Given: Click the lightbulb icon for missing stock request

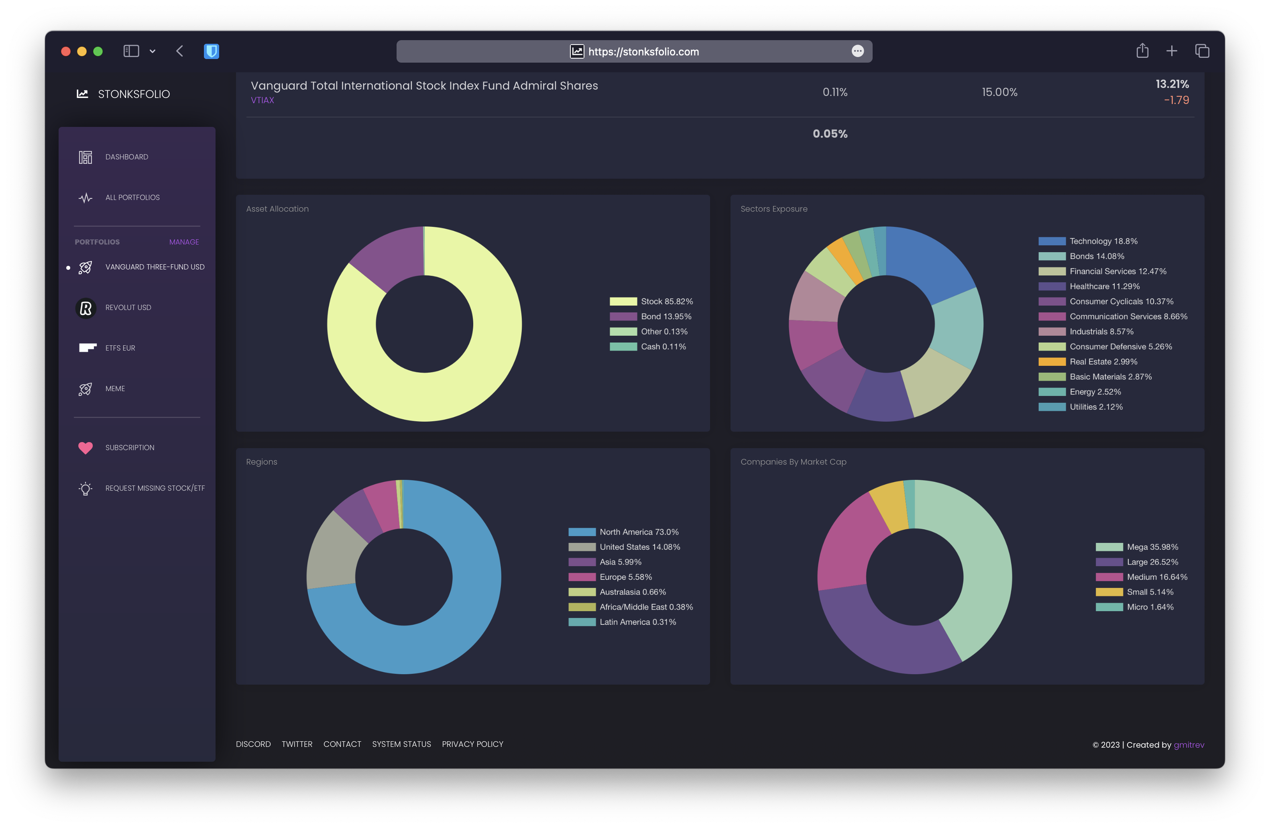Looking at the screenshot, I should pos(85,488).
